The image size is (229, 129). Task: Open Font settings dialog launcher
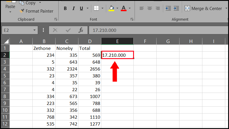tap(132, 19)
